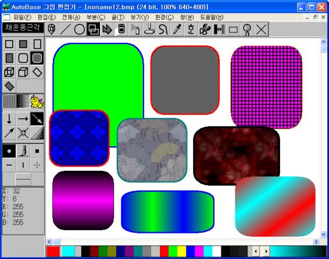Pick the yellow color swatch in palette

(182, 251)
